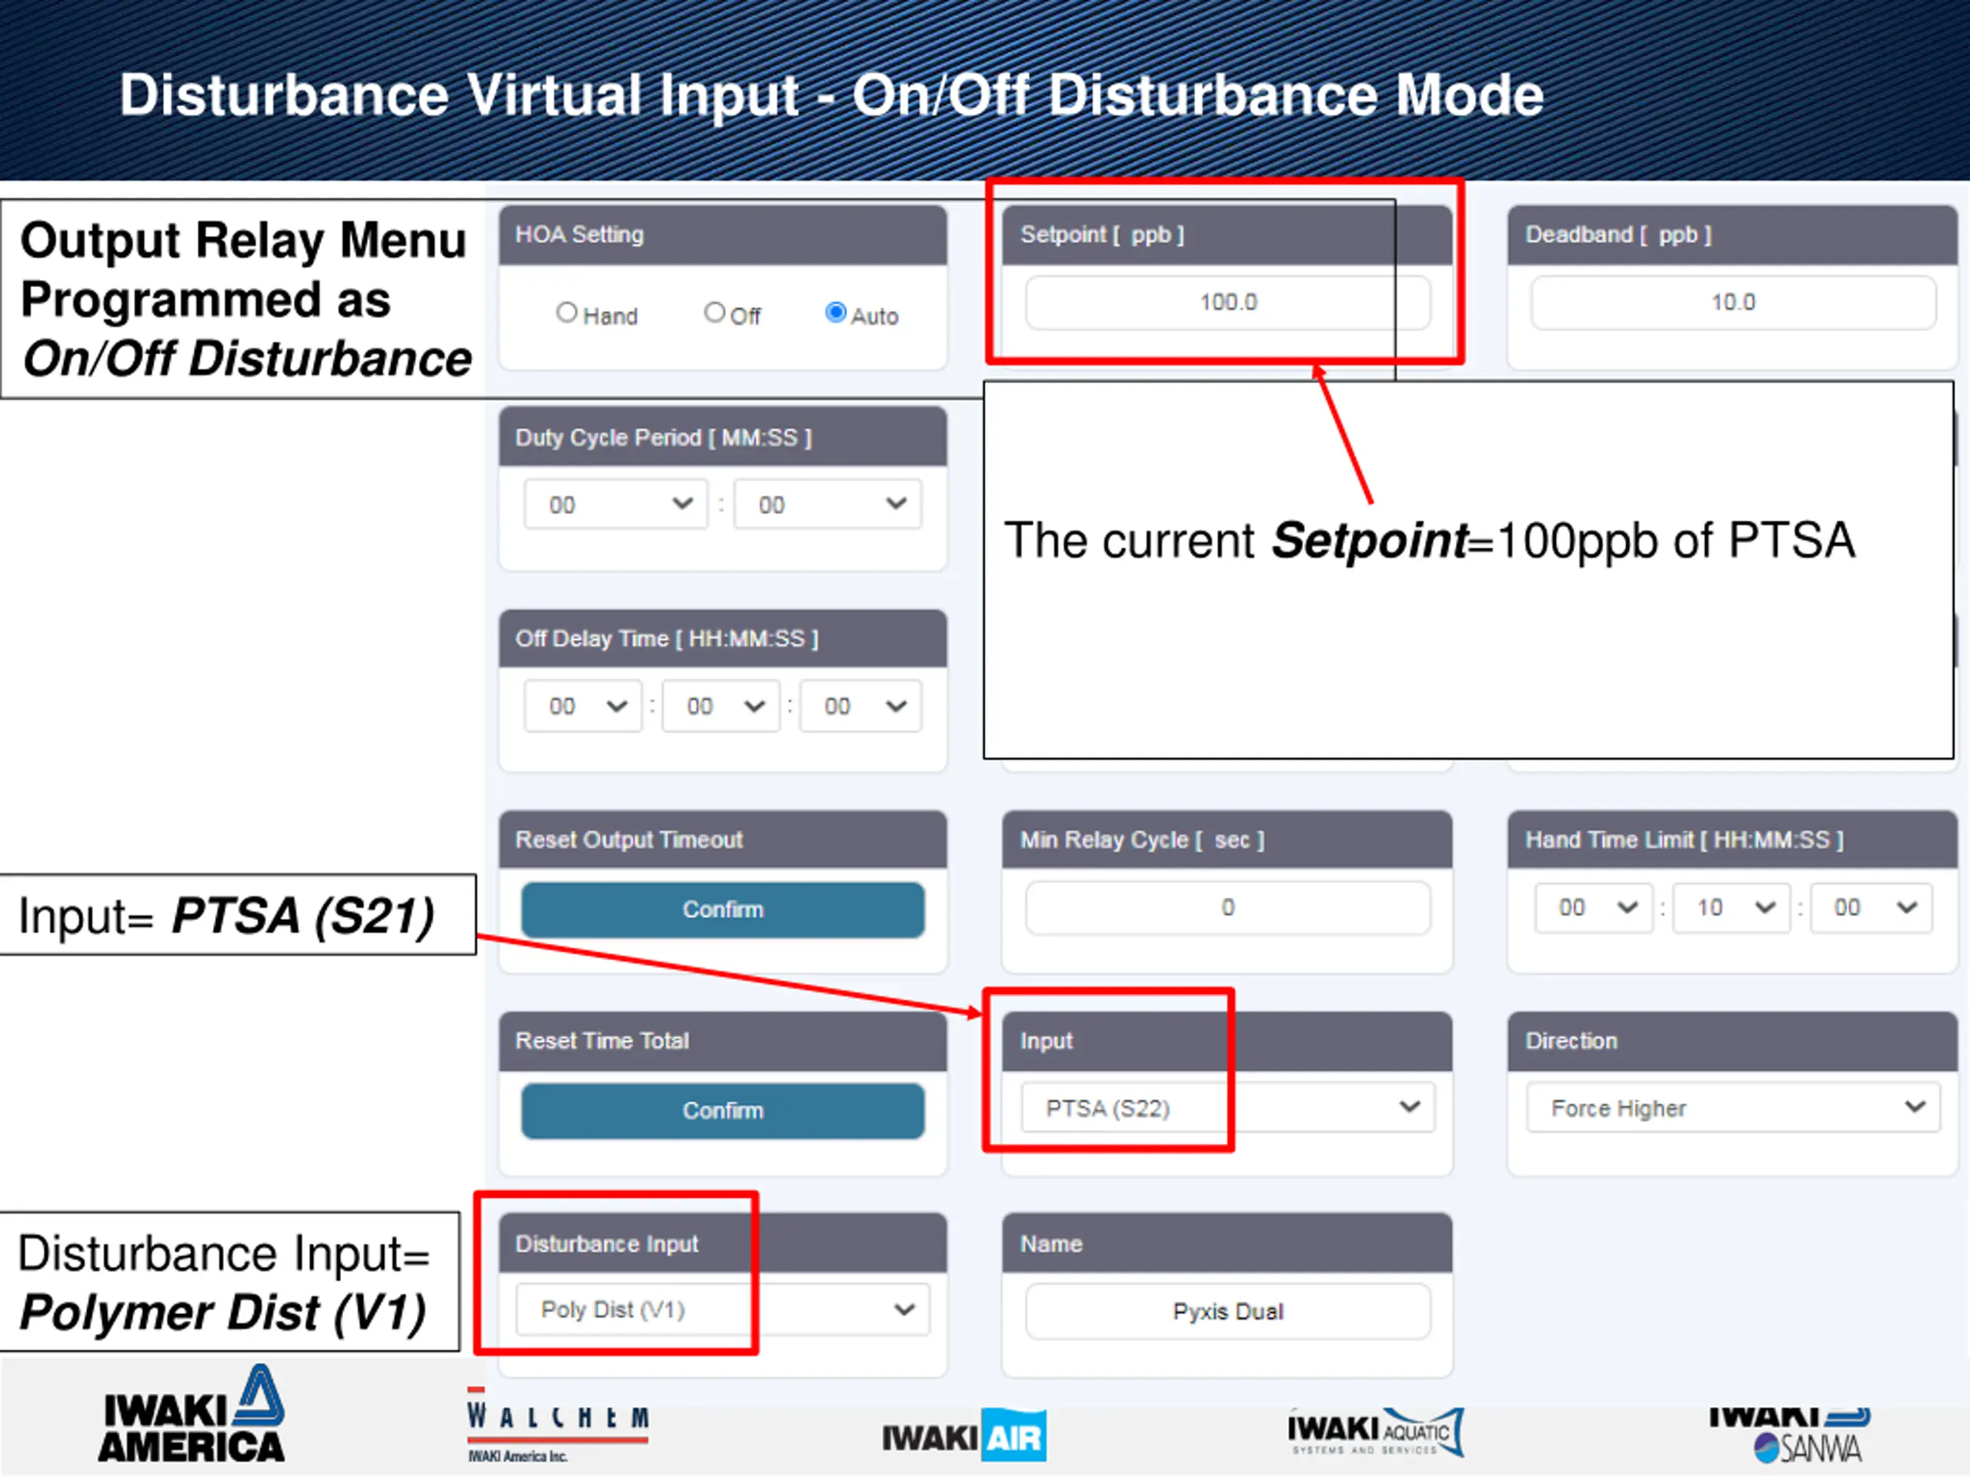Click the Deadband ppb value field

(x=1732, y=302)
